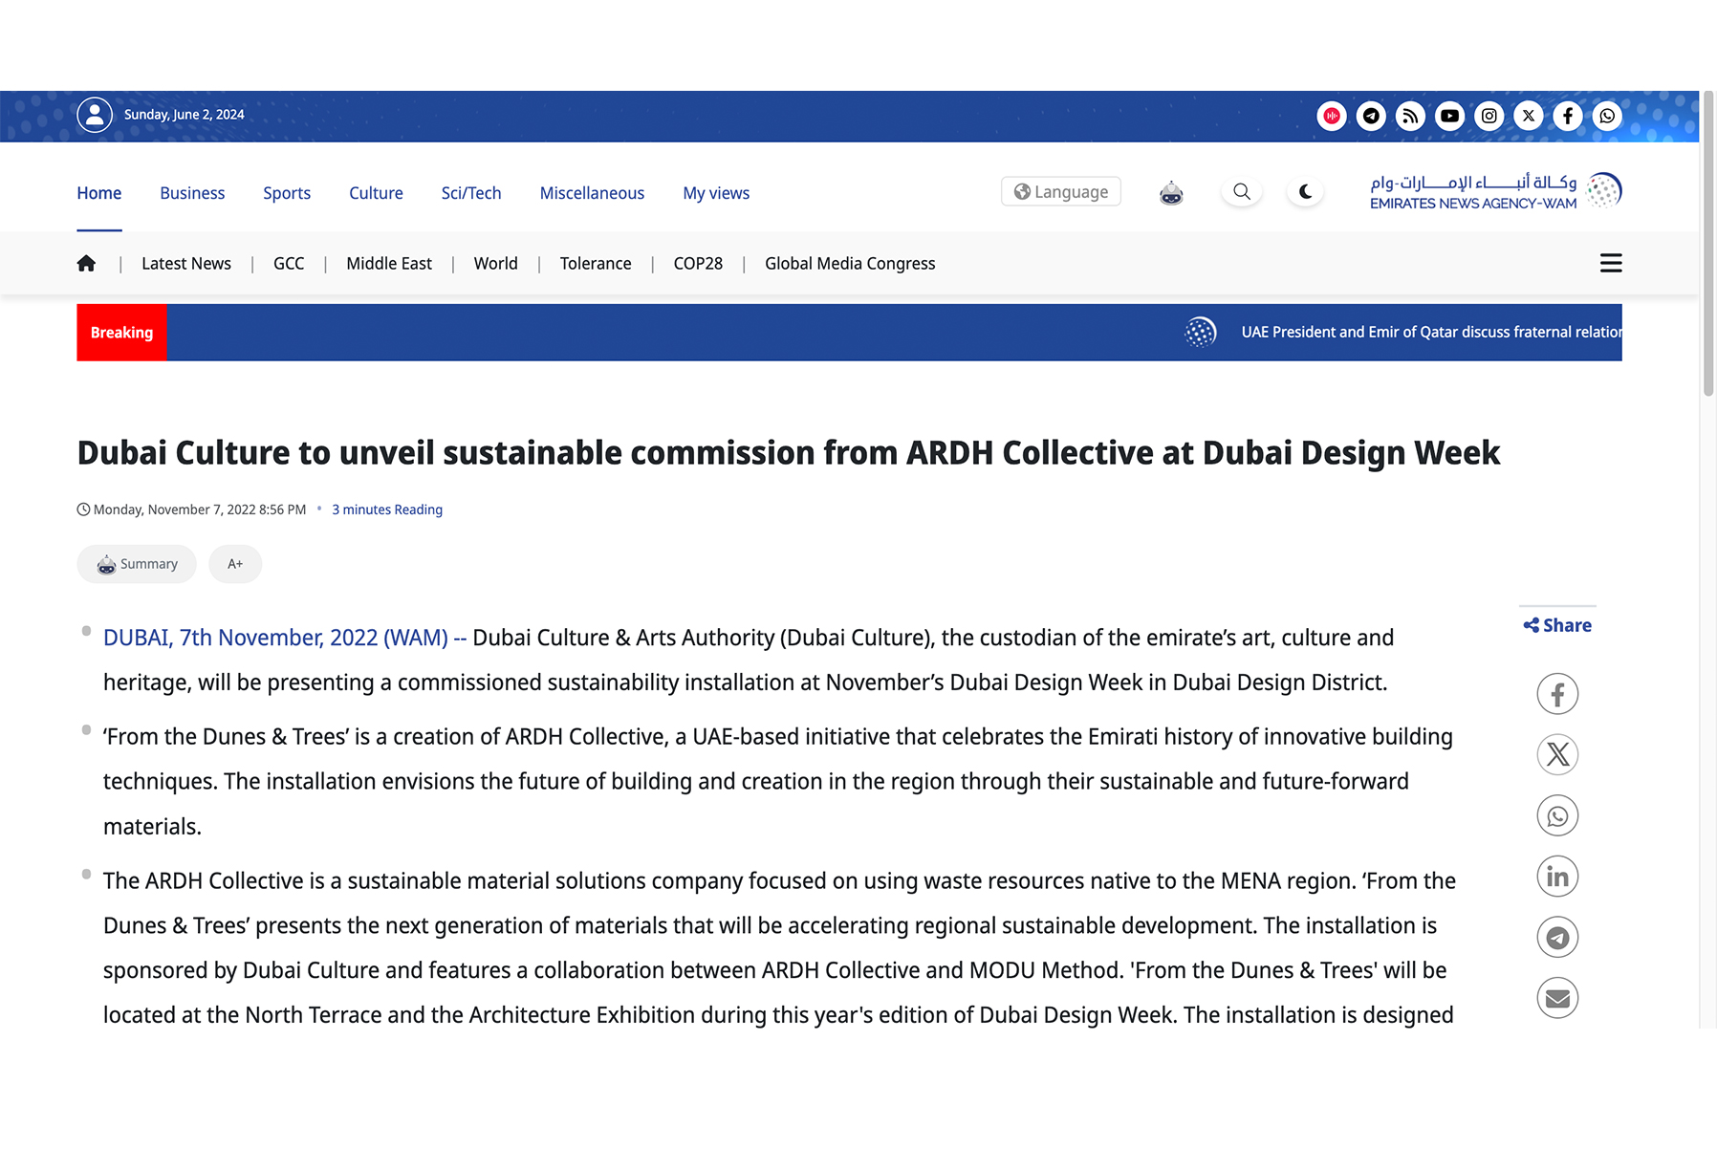Click the Summary button
This screenshot has height=1149, width=1717.
point(137,564)
